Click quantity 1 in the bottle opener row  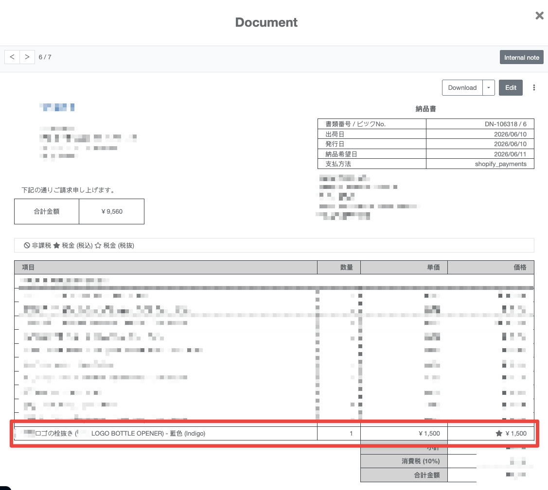pyautogui.click(x=351, y=434)
